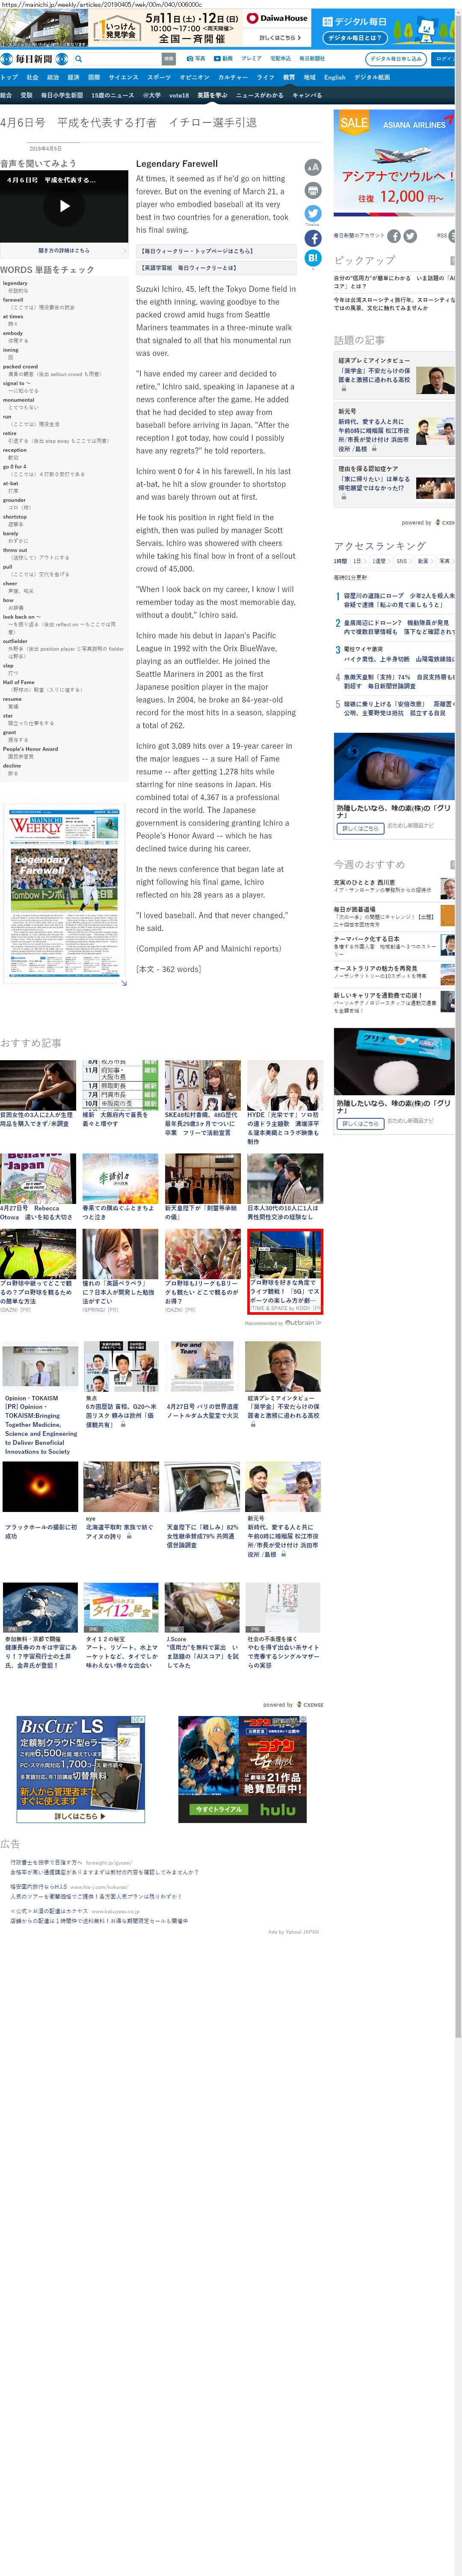Select the 英語を学ぶ sub-navigation tab

212,95
